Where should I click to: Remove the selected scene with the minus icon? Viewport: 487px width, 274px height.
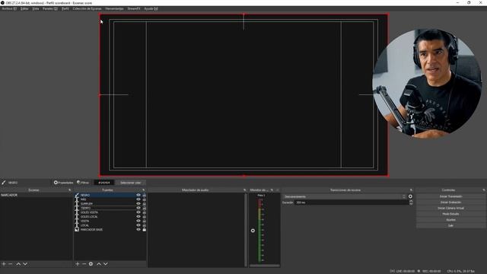(11, 264)
